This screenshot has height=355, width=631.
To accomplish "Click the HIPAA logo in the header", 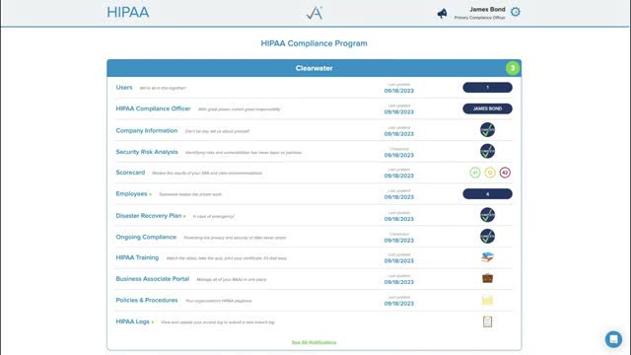I will [128, 12].
